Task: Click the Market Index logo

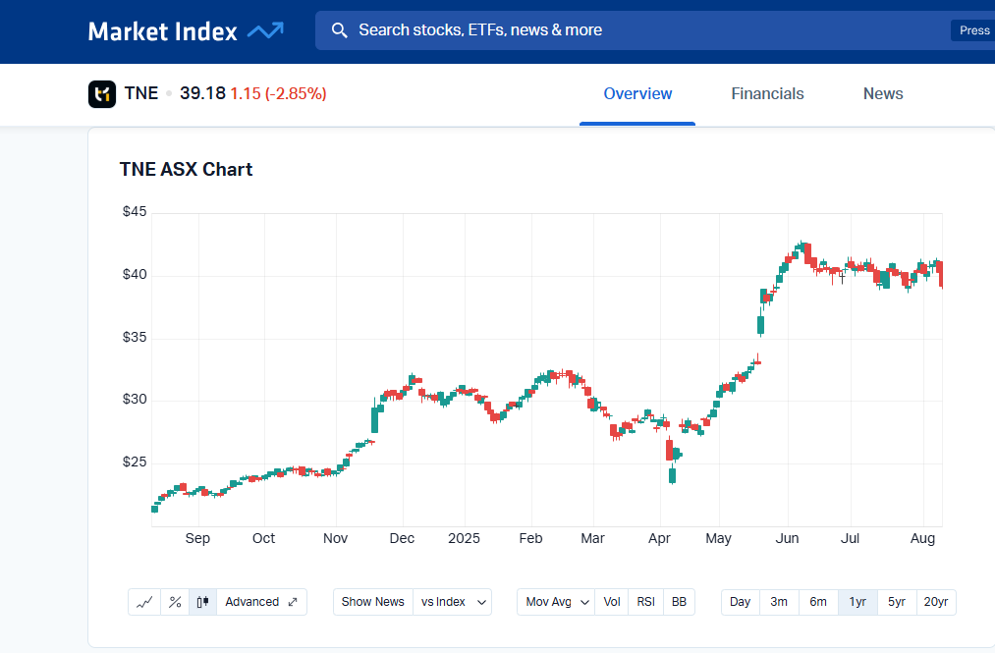Action: (x=186, y=31)
